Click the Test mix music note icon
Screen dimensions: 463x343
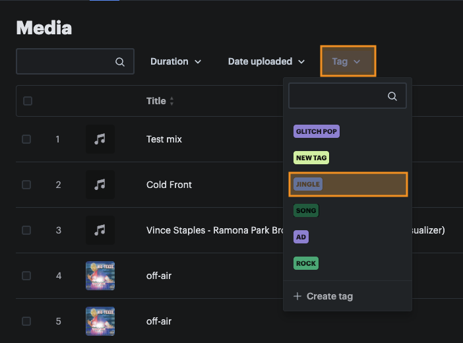click(x=100, y=139)
